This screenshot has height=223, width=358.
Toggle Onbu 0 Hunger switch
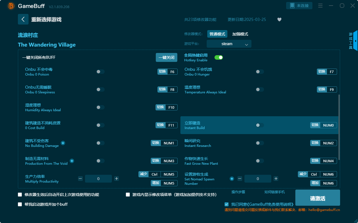[260, 72]
